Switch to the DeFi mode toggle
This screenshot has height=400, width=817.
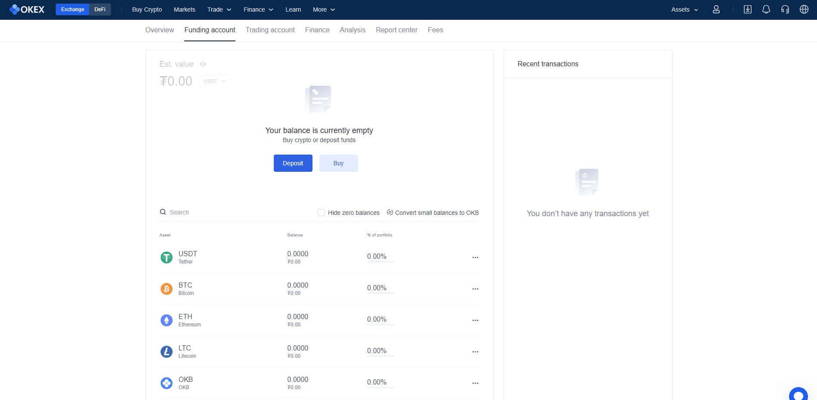click(100, 9)
